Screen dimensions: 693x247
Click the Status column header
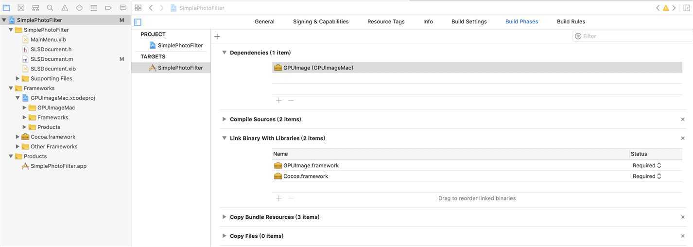(656, 154)
